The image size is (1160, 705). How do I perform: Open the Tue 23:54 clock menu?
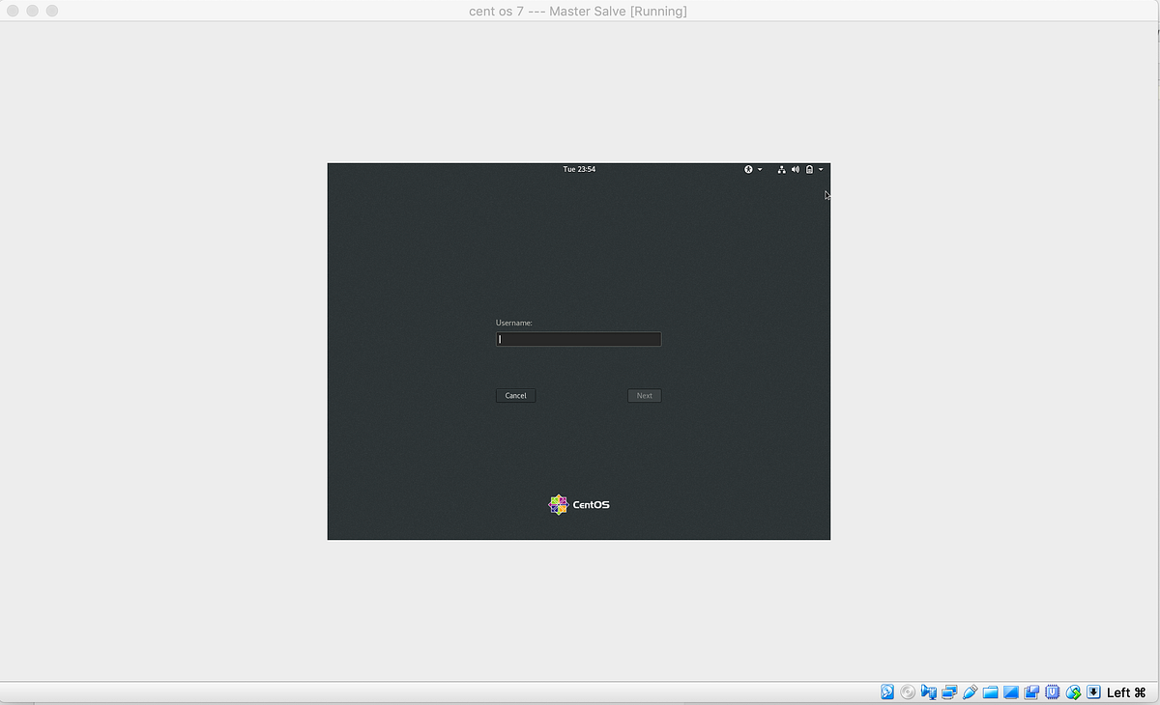pos(579,169)
